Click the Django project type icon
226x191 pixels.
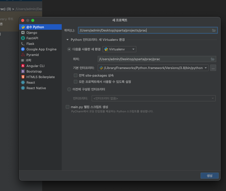[23, 33]
